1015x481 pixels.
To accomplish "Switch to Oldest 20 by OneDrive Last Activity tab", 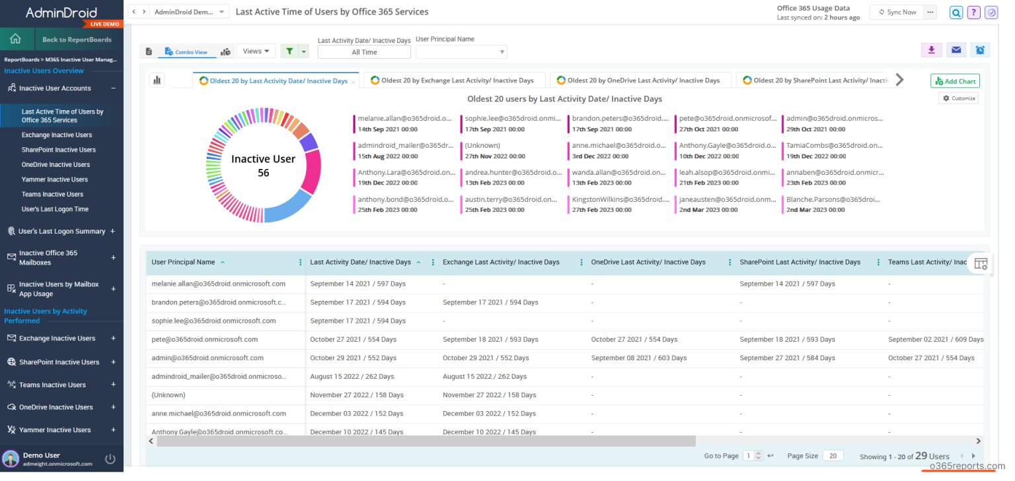I will coord(640,79).
